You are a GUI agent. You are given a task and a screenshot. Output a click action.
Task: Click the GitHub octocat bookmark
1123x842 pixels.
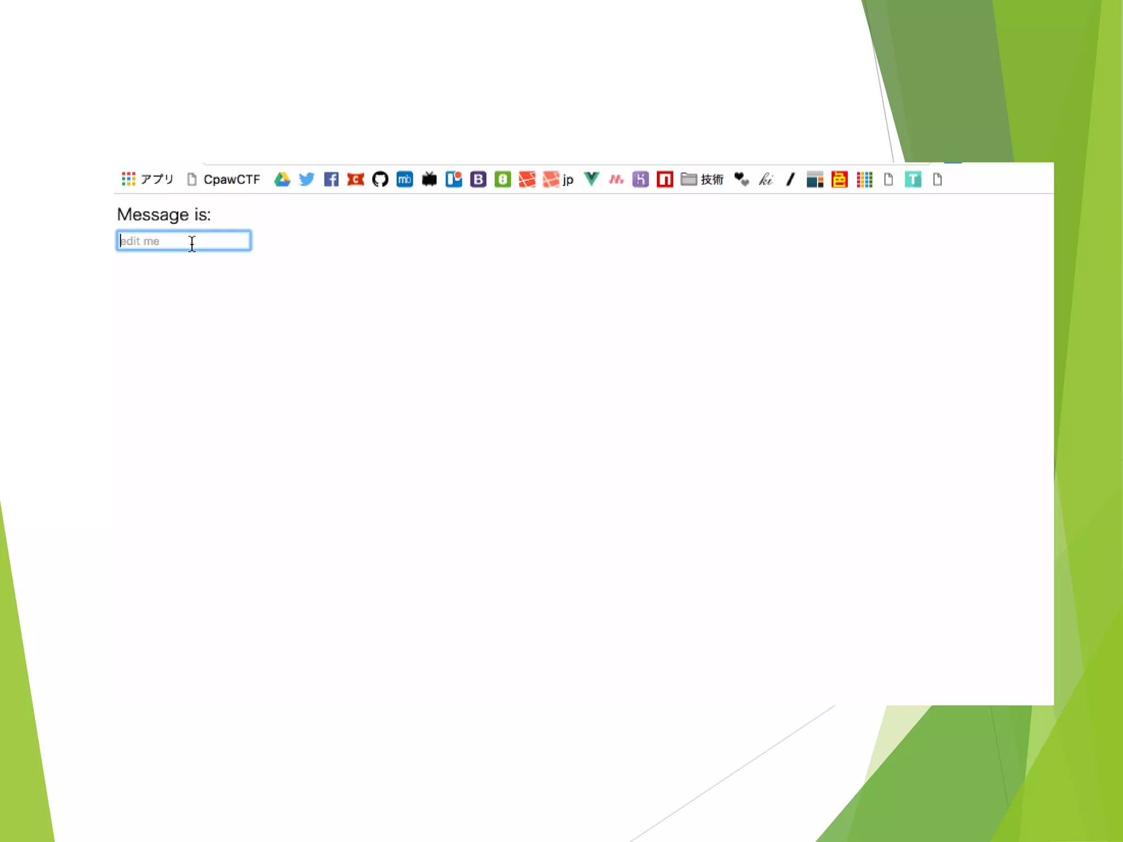(x=380, y=179)
